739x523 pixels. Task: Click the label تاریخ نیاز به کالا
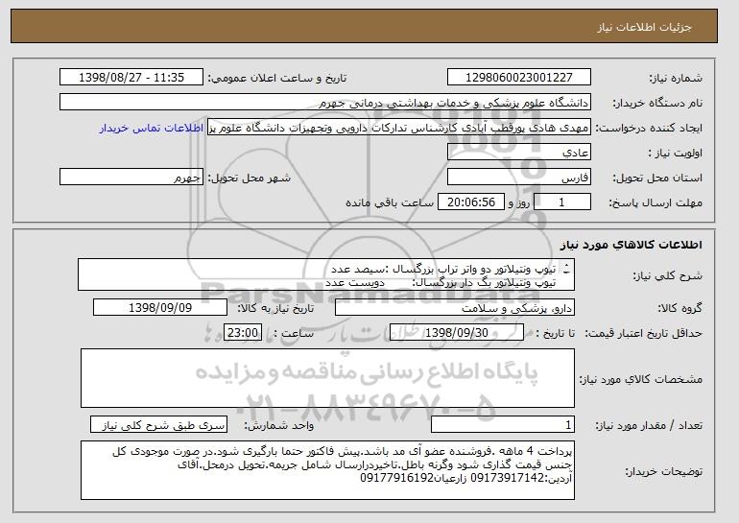coord(275,308)
